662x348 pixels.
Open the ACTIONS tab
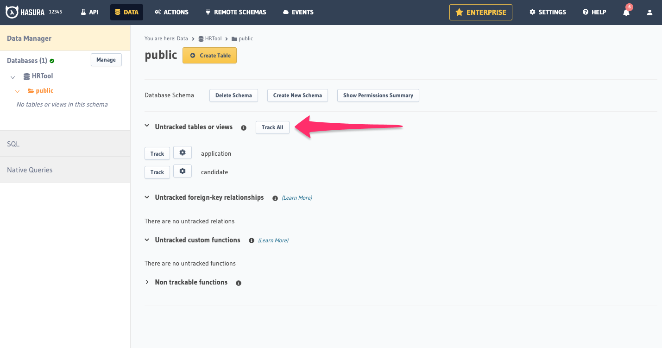(171, 12)
